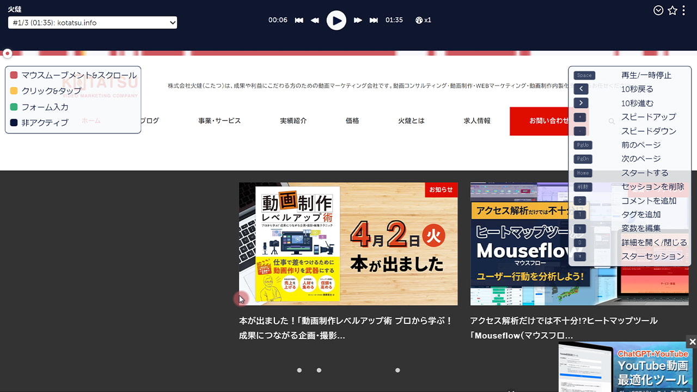Viewport: 697px width, 392px height.
Task: Click the T key badge for タグを追加
Action: coord(580,215)
